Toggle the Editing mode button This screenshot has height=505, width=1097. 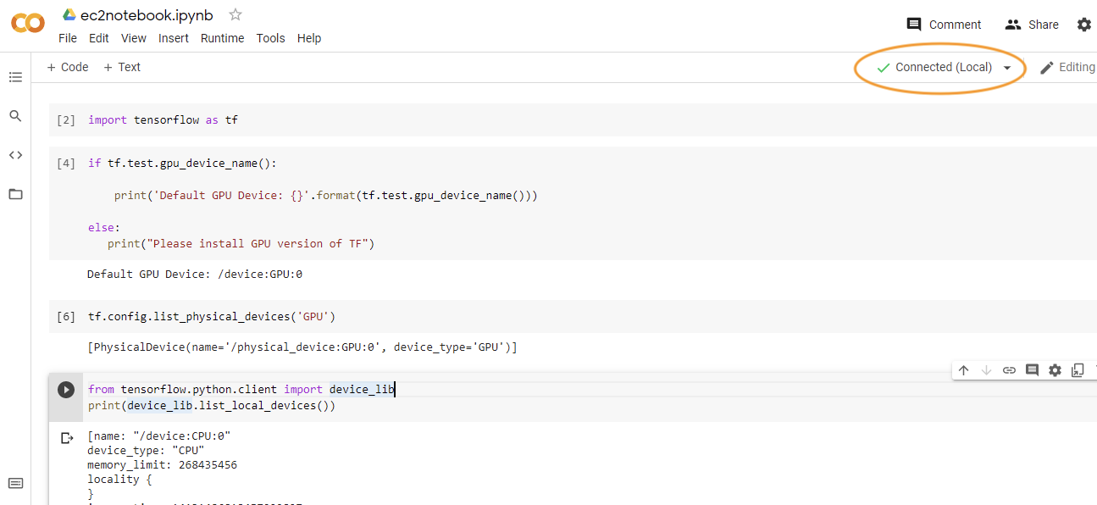point(1067,68)
